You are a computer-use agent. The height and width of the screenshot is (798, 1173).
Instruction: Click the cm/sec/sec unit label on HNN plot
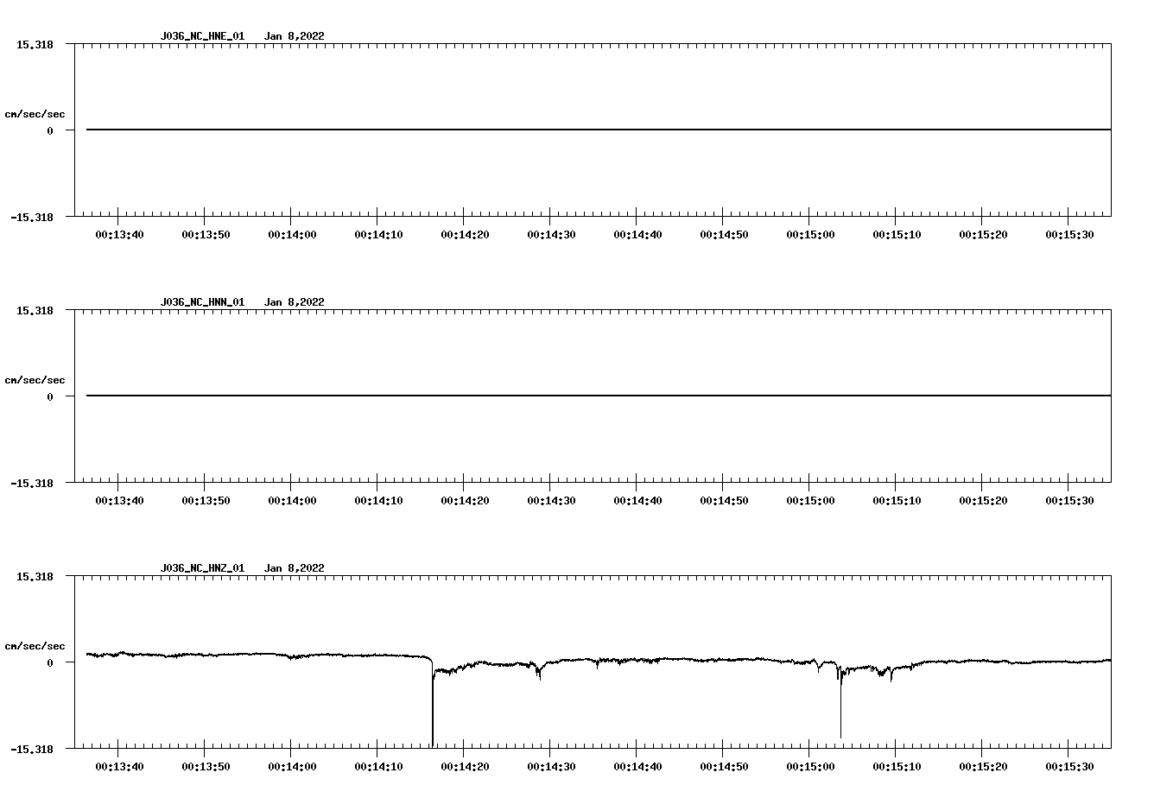[35, 380]
